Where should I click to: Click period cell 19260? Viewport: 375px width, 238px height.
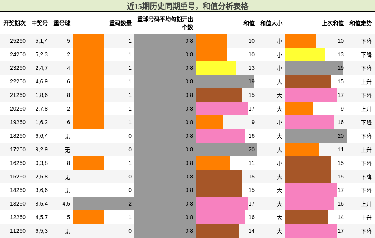18,122
